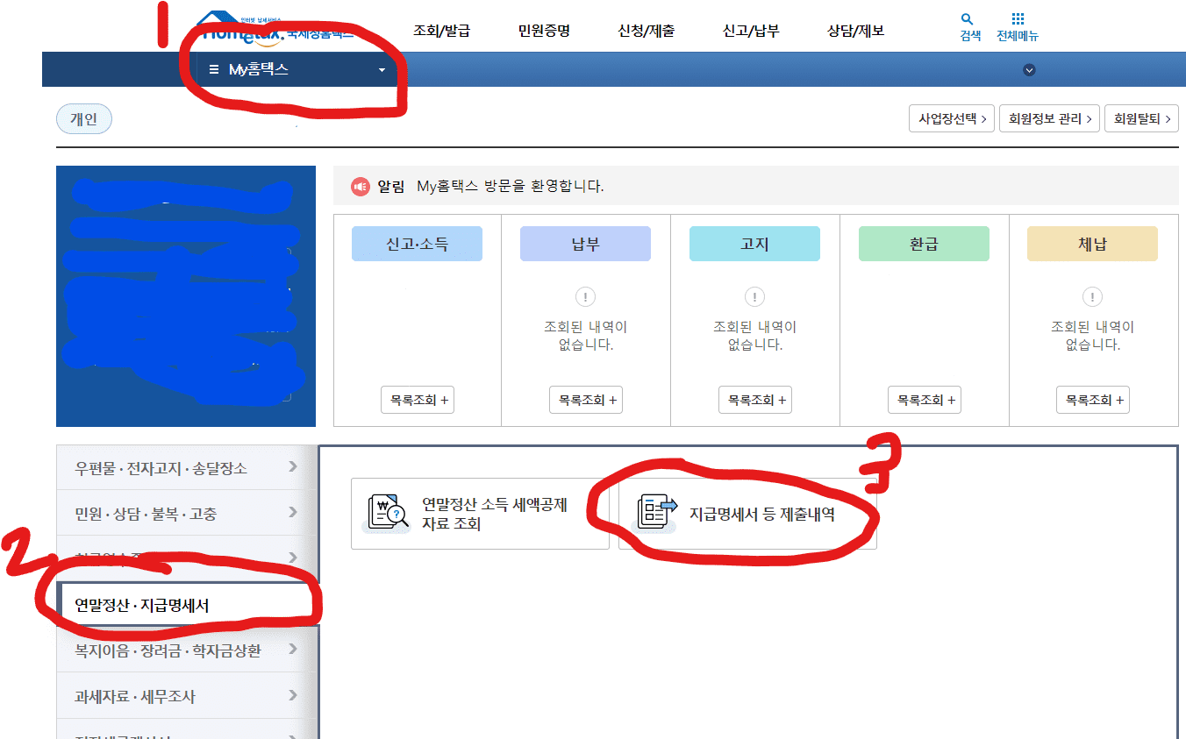1186x739 pixels.
Task: Click the 개인 badge at top left
Action: point(83,118)
